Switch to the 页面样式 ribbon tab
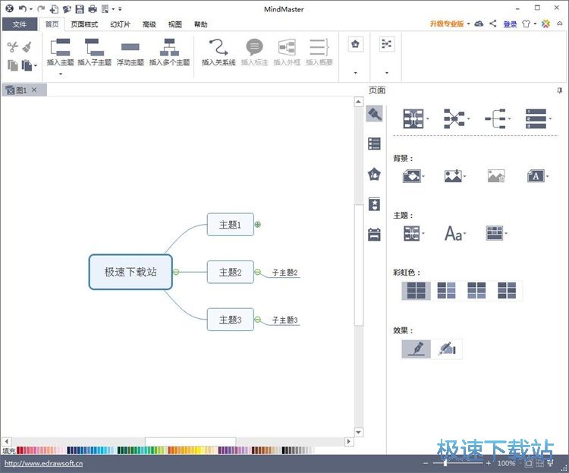Viewport: 569px width, 473px height. (x=84, y=24)
